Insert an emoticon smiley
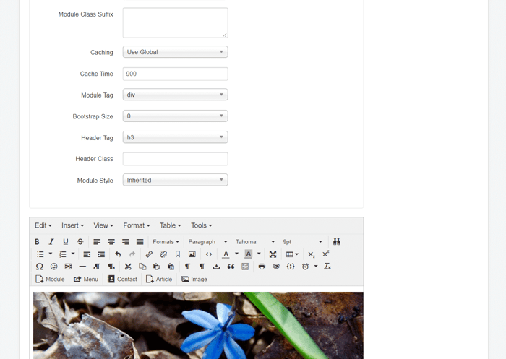The image size is (506, 359). (54, 267)
